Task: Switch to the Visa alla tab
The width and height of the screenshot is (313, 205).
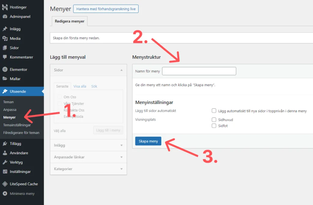Action: 80,86
